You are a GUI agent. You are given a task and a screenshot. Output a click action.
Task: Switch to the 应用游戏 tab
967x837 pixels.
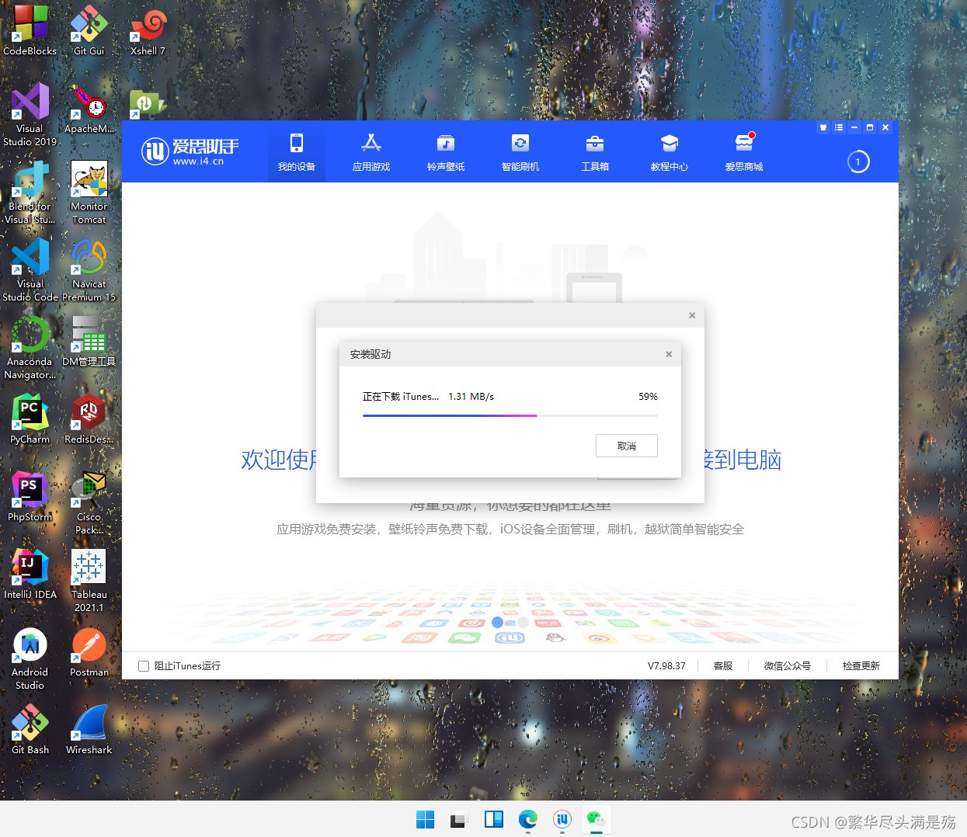click(371, 151)
